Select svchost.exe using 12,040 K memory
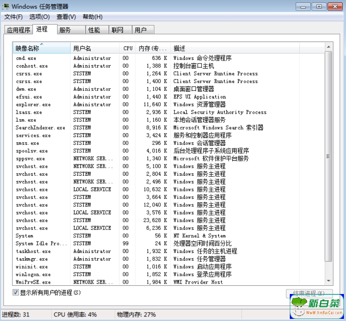The width and height of the screenshot is (346, 321). click(x=169, y=205)
